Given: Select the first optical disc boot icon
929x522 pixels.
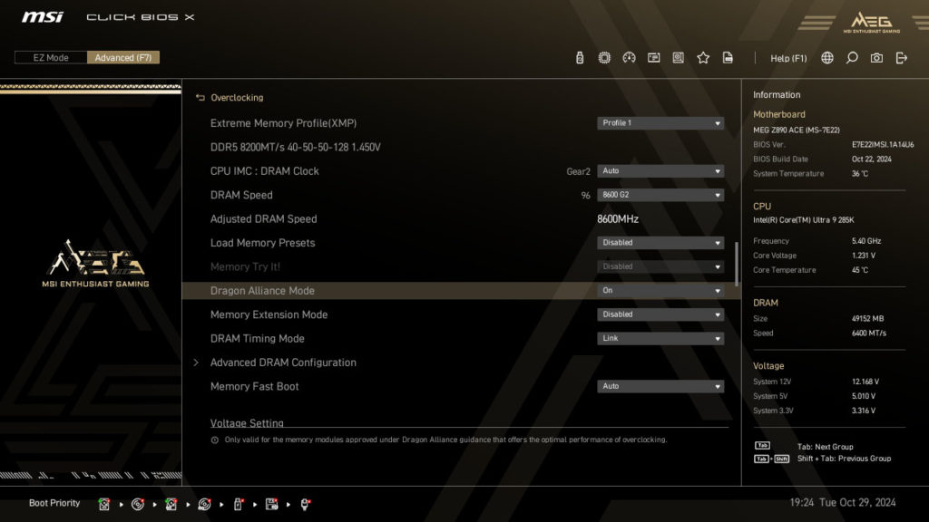Looking at the screenshot, I should point(138,504).
